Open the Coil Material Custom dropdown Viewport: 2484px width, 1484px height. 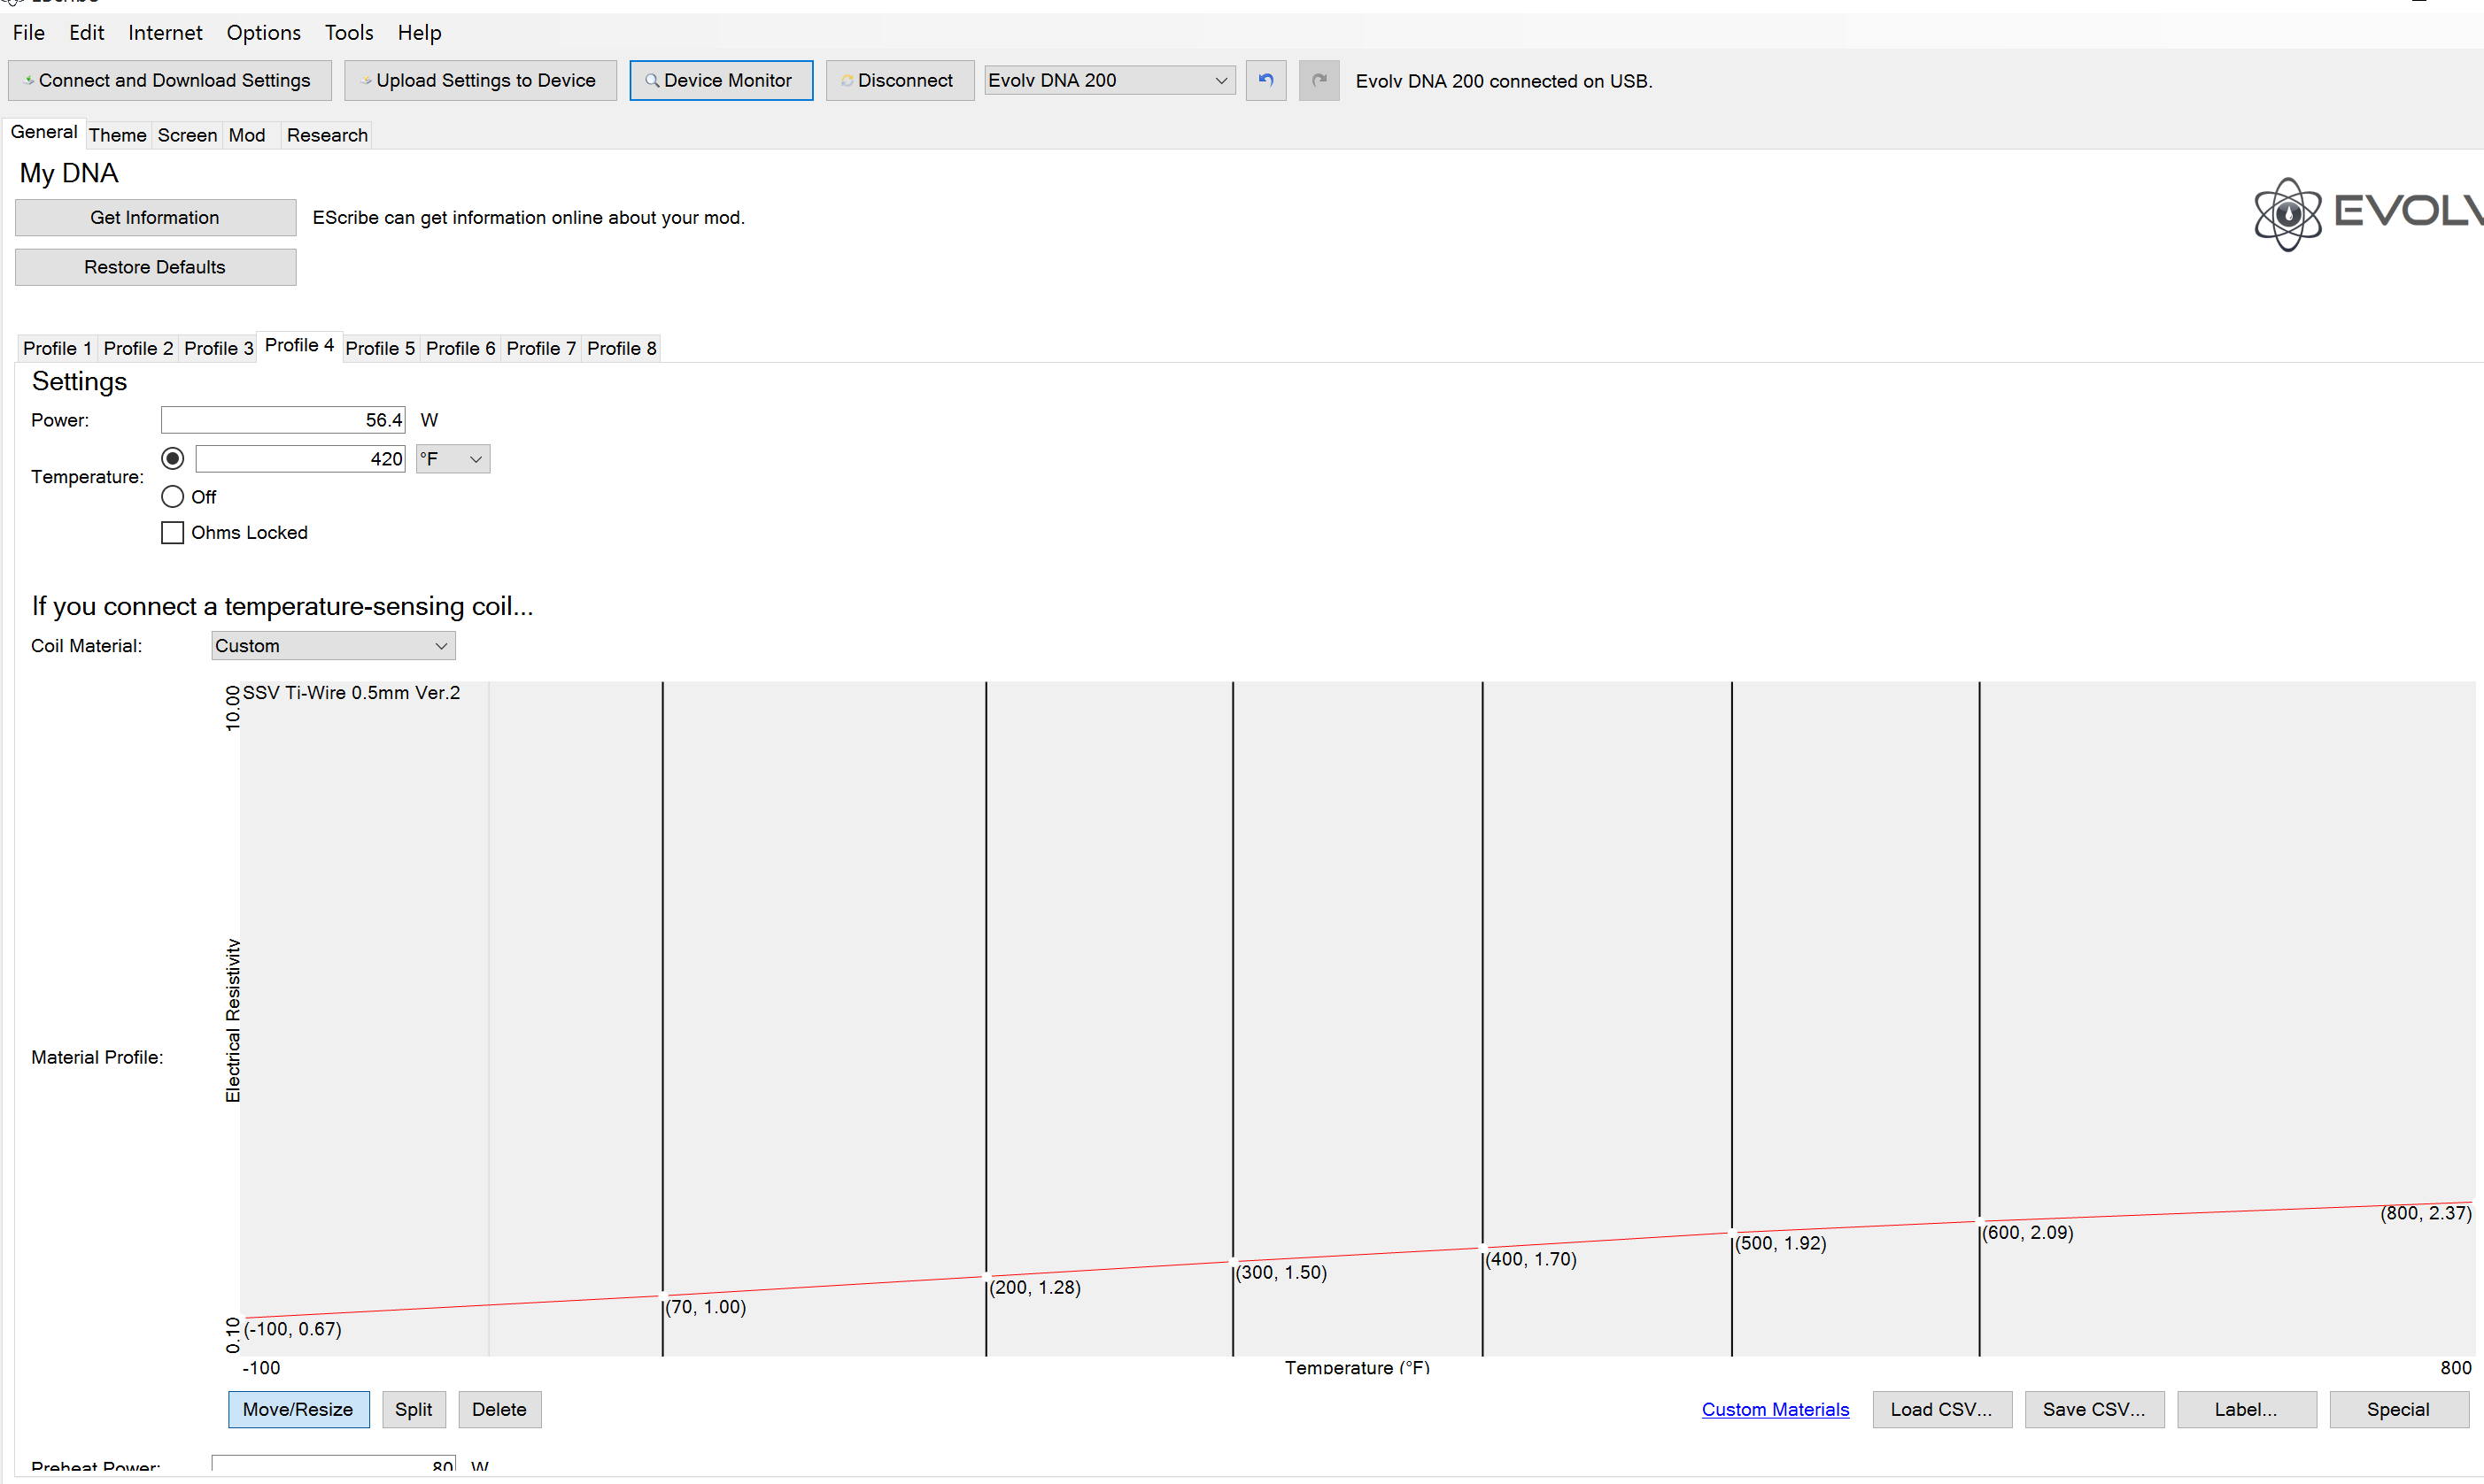(x=333, y=645)
